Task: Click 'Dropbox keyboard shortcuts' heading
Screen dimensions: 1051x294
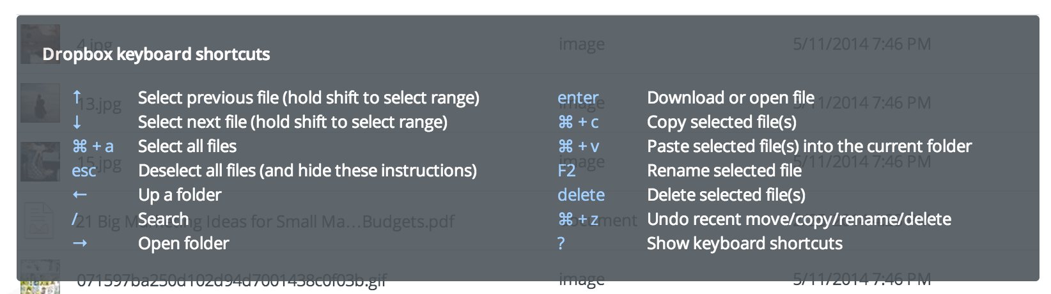Action: point(157,54)
